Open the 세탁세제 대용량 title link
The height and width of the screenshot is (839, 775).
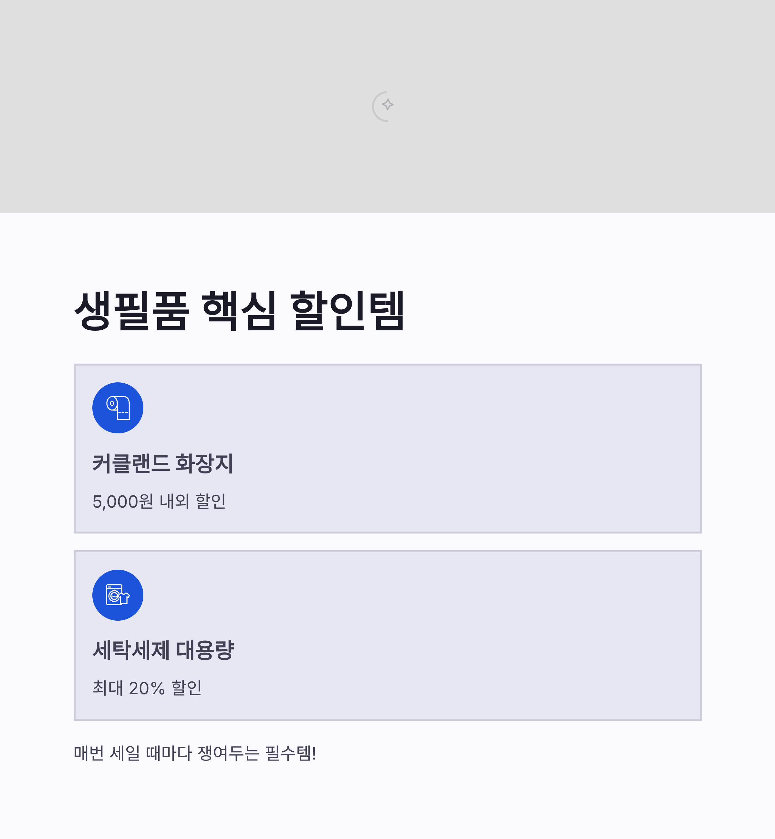coord(163,650)
